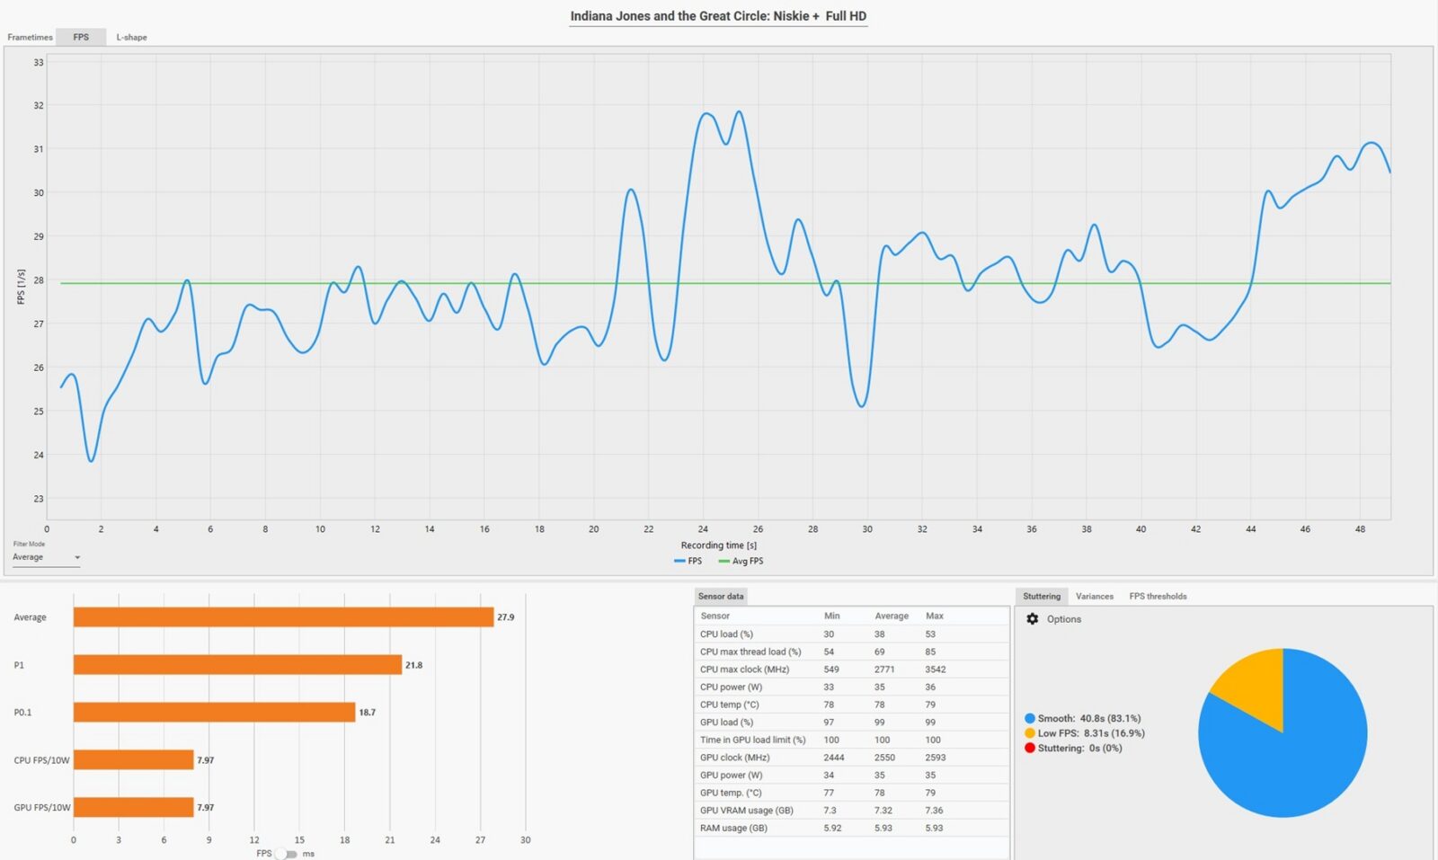Viewport: 1438px width, 860px height.
Task: Open the Filter Mode Average dropdown
Action: tap(47, 558)
